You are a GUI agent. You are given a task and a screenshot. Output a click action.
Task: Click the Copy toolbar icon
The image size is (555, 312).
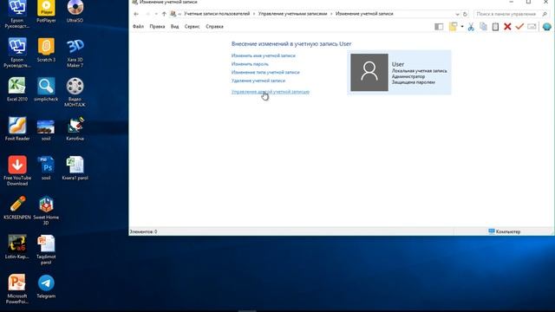[483, 27]
